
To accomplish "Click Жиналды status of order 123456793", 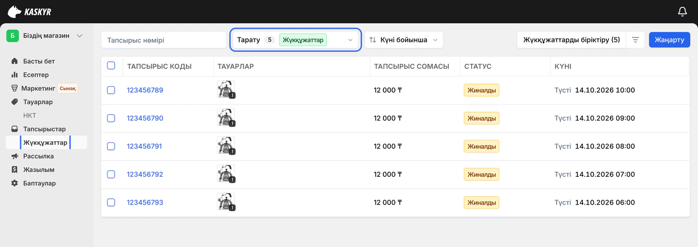I will click(x=482, y=203).
